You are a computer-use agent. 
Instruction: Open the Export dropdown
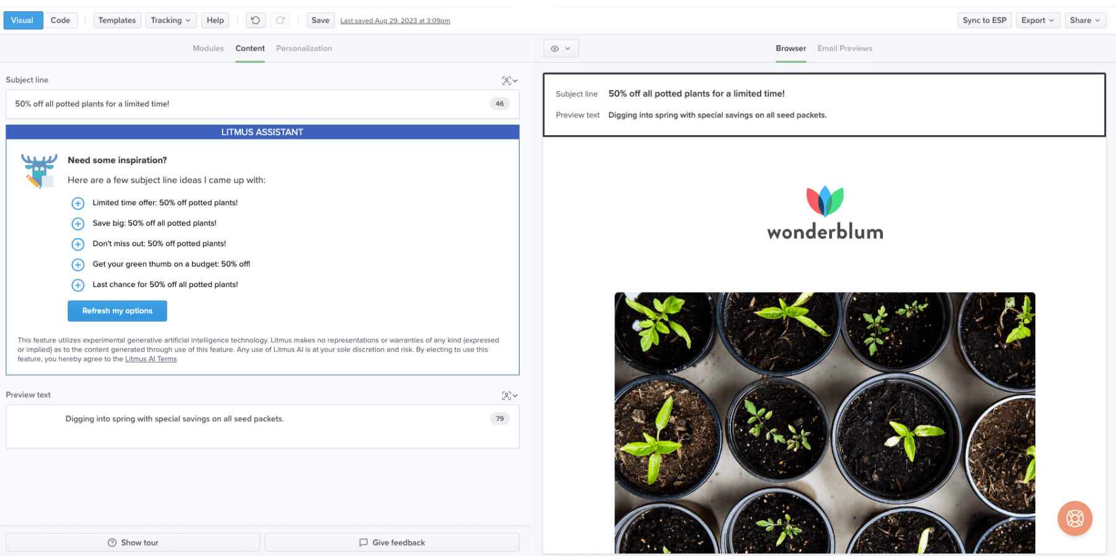(x=1038, y=20)
